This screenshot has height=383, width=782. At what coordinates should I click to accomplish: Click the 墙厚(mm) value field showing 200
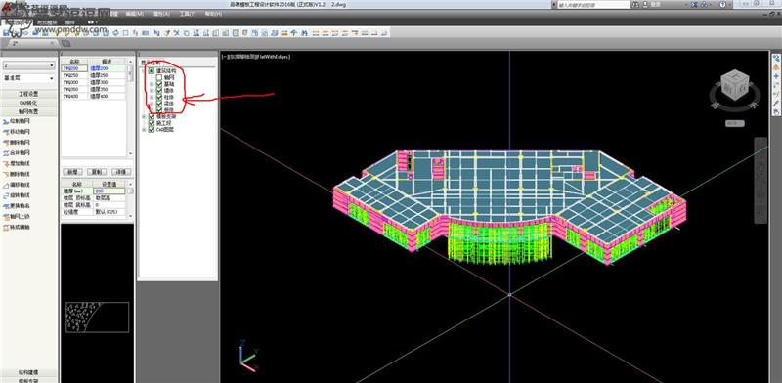(109, 191)
